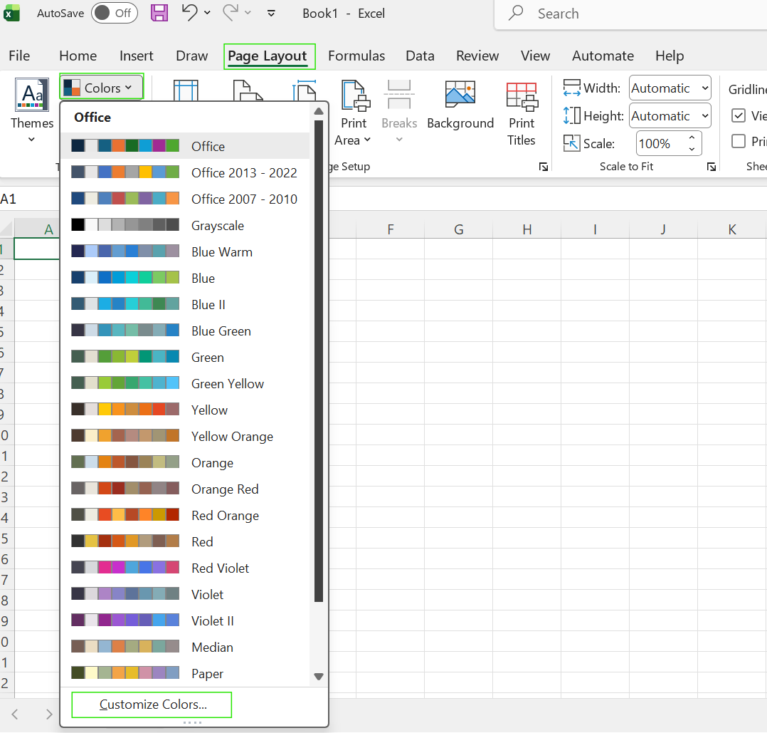The width and height of the screenshot is (767, 733).
Task: Click the Search magnifier icon
Action: (x=516, y=13)
